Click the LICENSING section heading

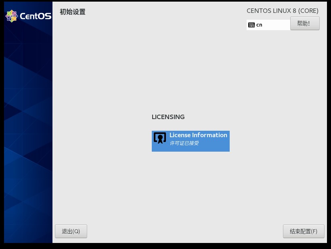click(168, 117)
